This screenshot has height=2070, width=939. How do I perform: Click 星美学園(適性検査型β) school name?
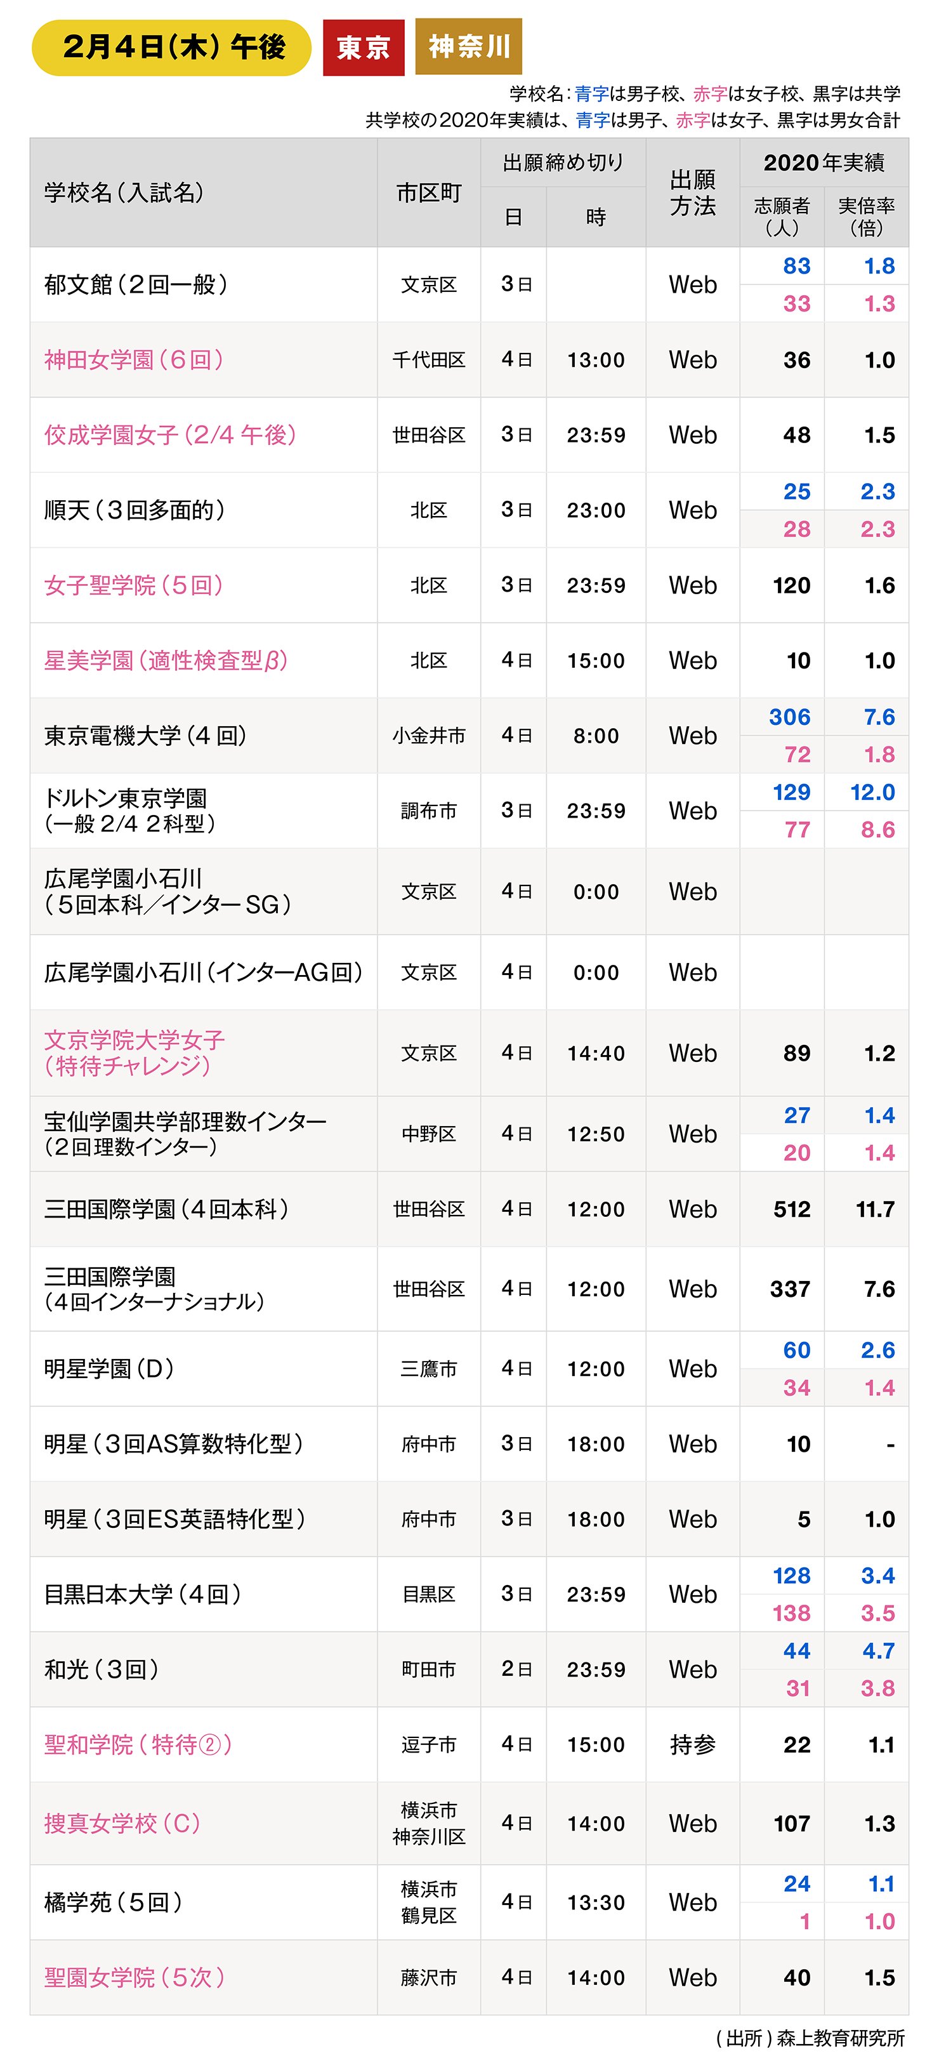(166, 661)
